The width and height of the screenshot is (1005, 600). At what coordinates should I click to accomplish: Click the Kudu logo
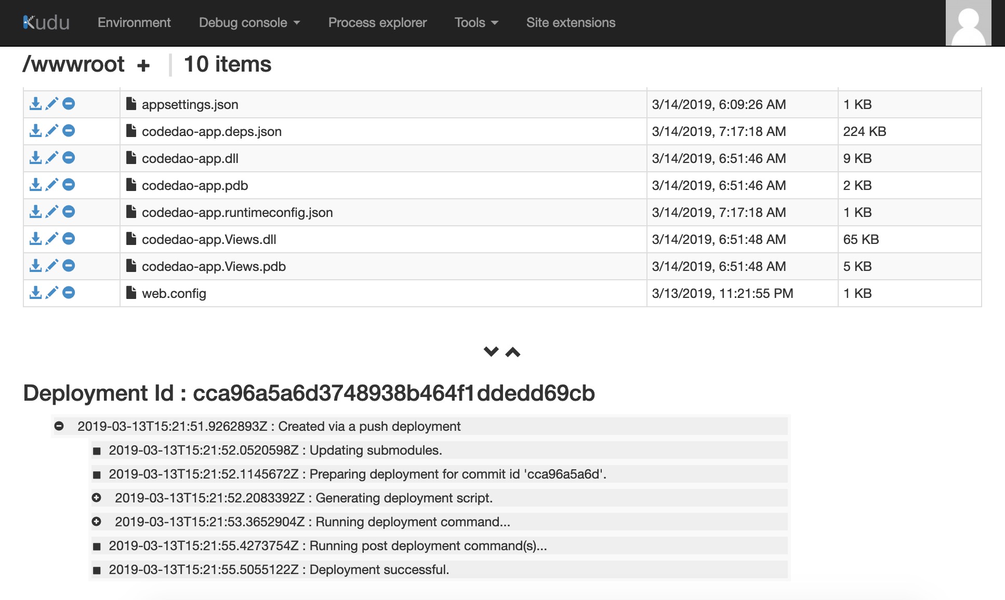46,22
